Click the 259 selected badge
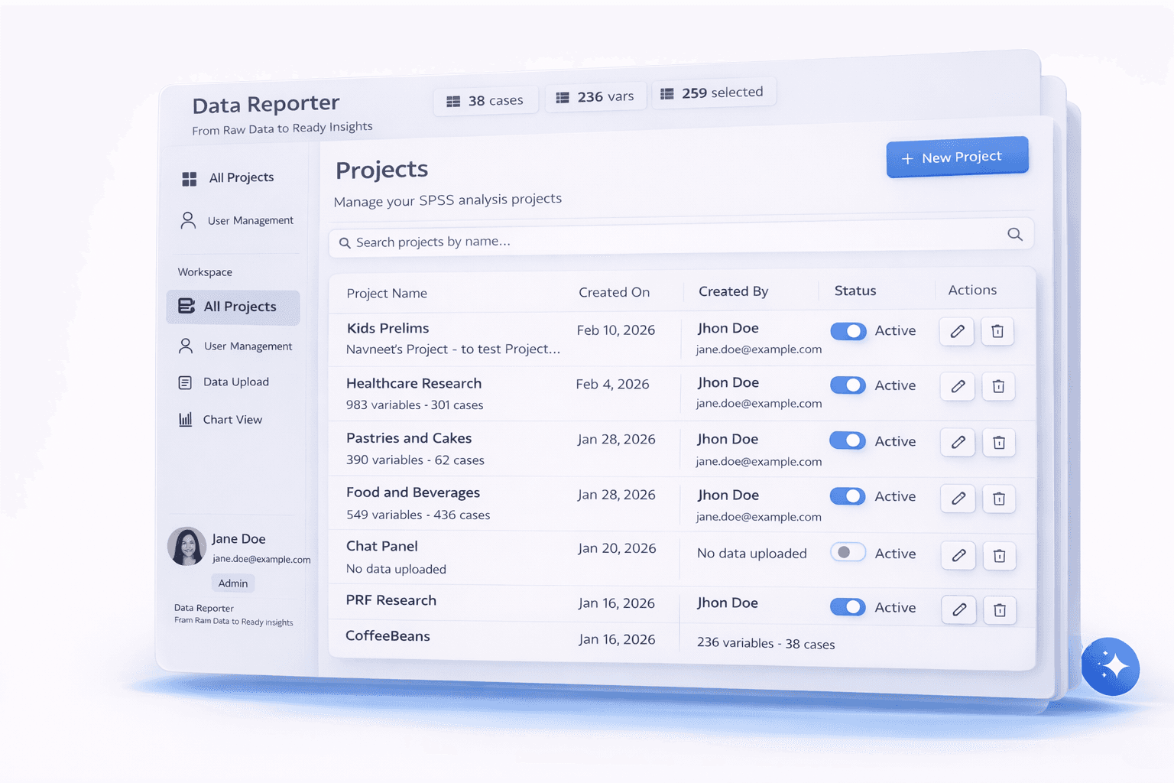 point(712,93)
